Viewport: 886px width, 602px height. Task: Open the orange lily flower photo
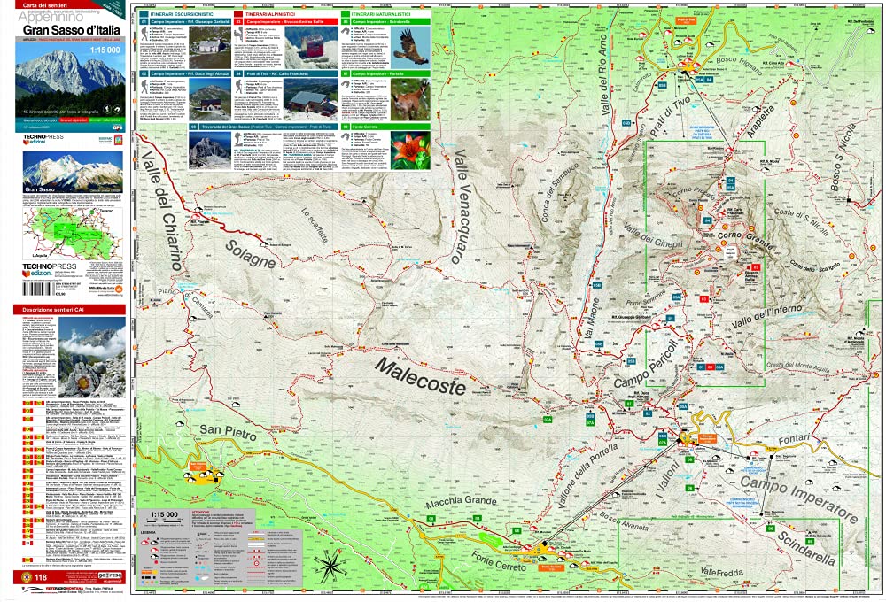410,150
